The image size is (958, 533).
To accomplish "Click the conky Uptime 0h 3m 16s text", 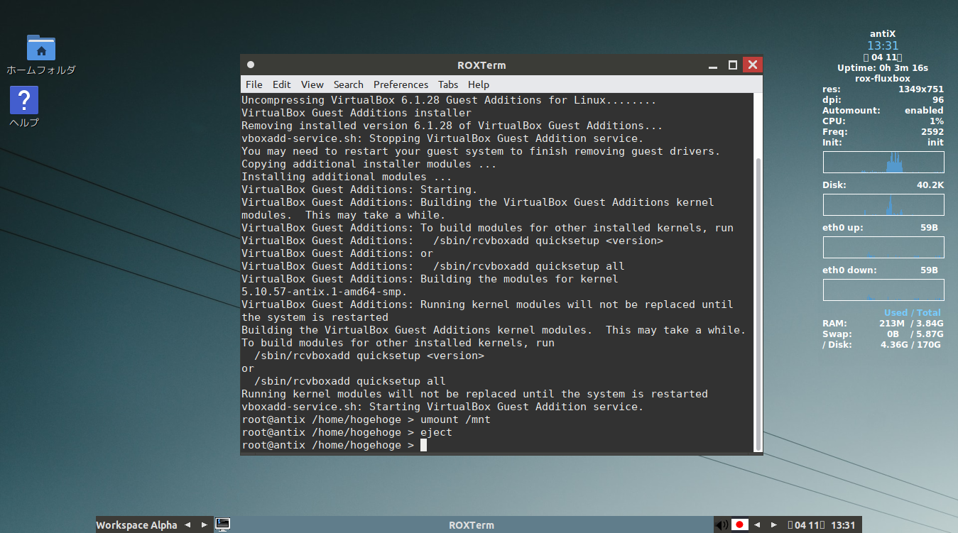I will 883,68.
